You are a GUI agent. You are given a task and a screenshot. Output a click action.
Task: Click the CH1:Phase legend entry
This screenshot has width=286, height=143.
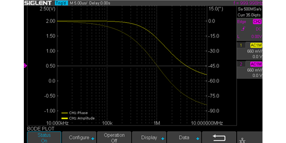point(76,112)
